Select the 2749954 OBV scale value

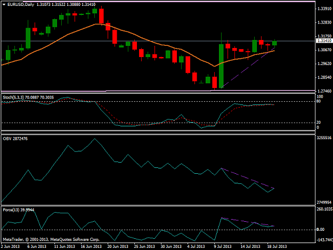coord(324,203)
